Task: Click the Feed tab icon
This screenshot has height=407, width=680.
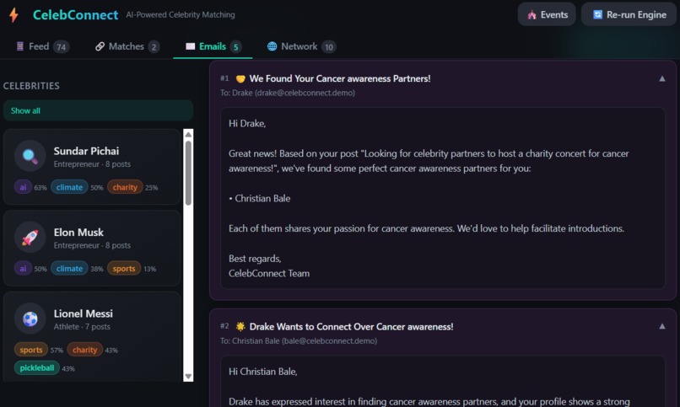Action: pos(20,46)
